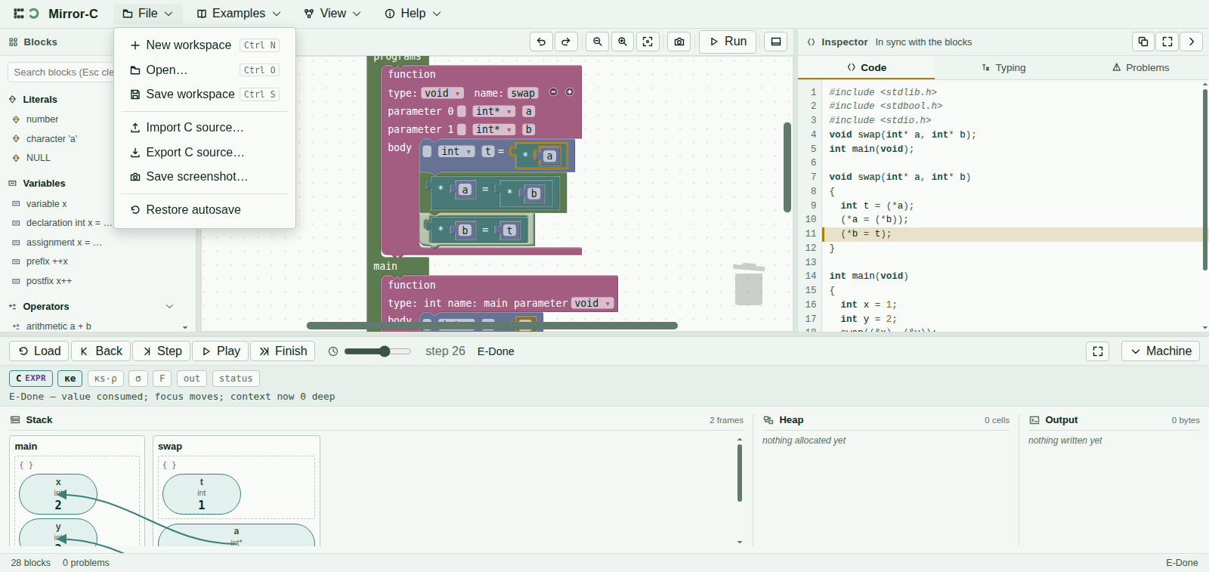The width and height of the screenshot is (1209, 572).
Task: Fit blocks to view with focus icon
Action: pyautogui.click(x=648, y=42)
